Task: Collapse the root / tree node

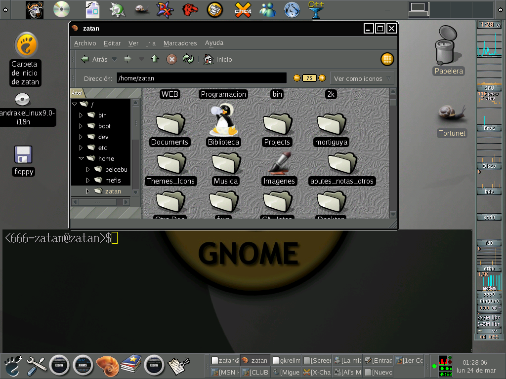Action: (x=75, y=104)
